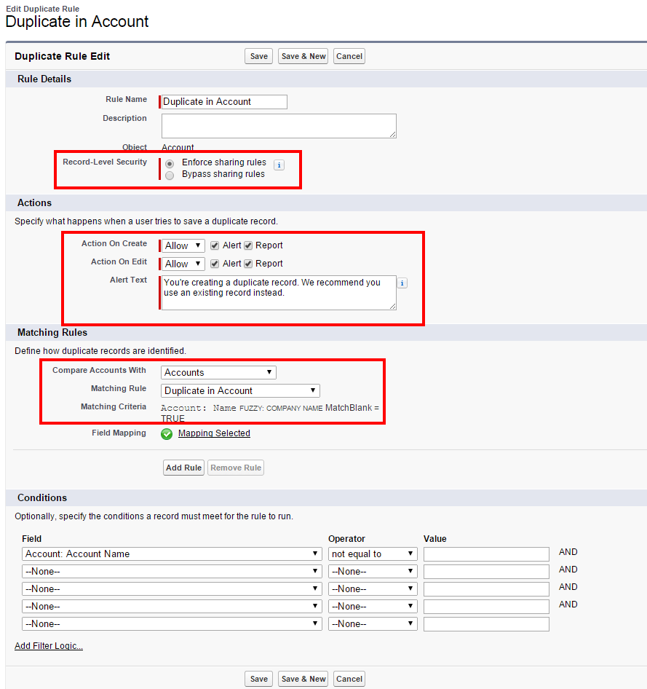Open last condition row Field dropdown
This screenshot has height=689, width=647.
point(172,624)
